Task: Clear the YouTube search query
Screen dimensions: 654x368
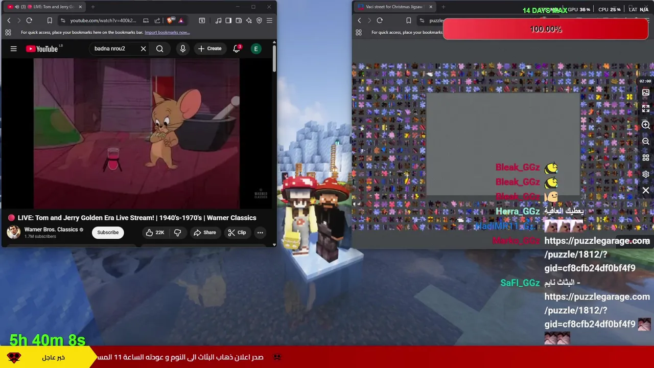Action: pos(144,49)
